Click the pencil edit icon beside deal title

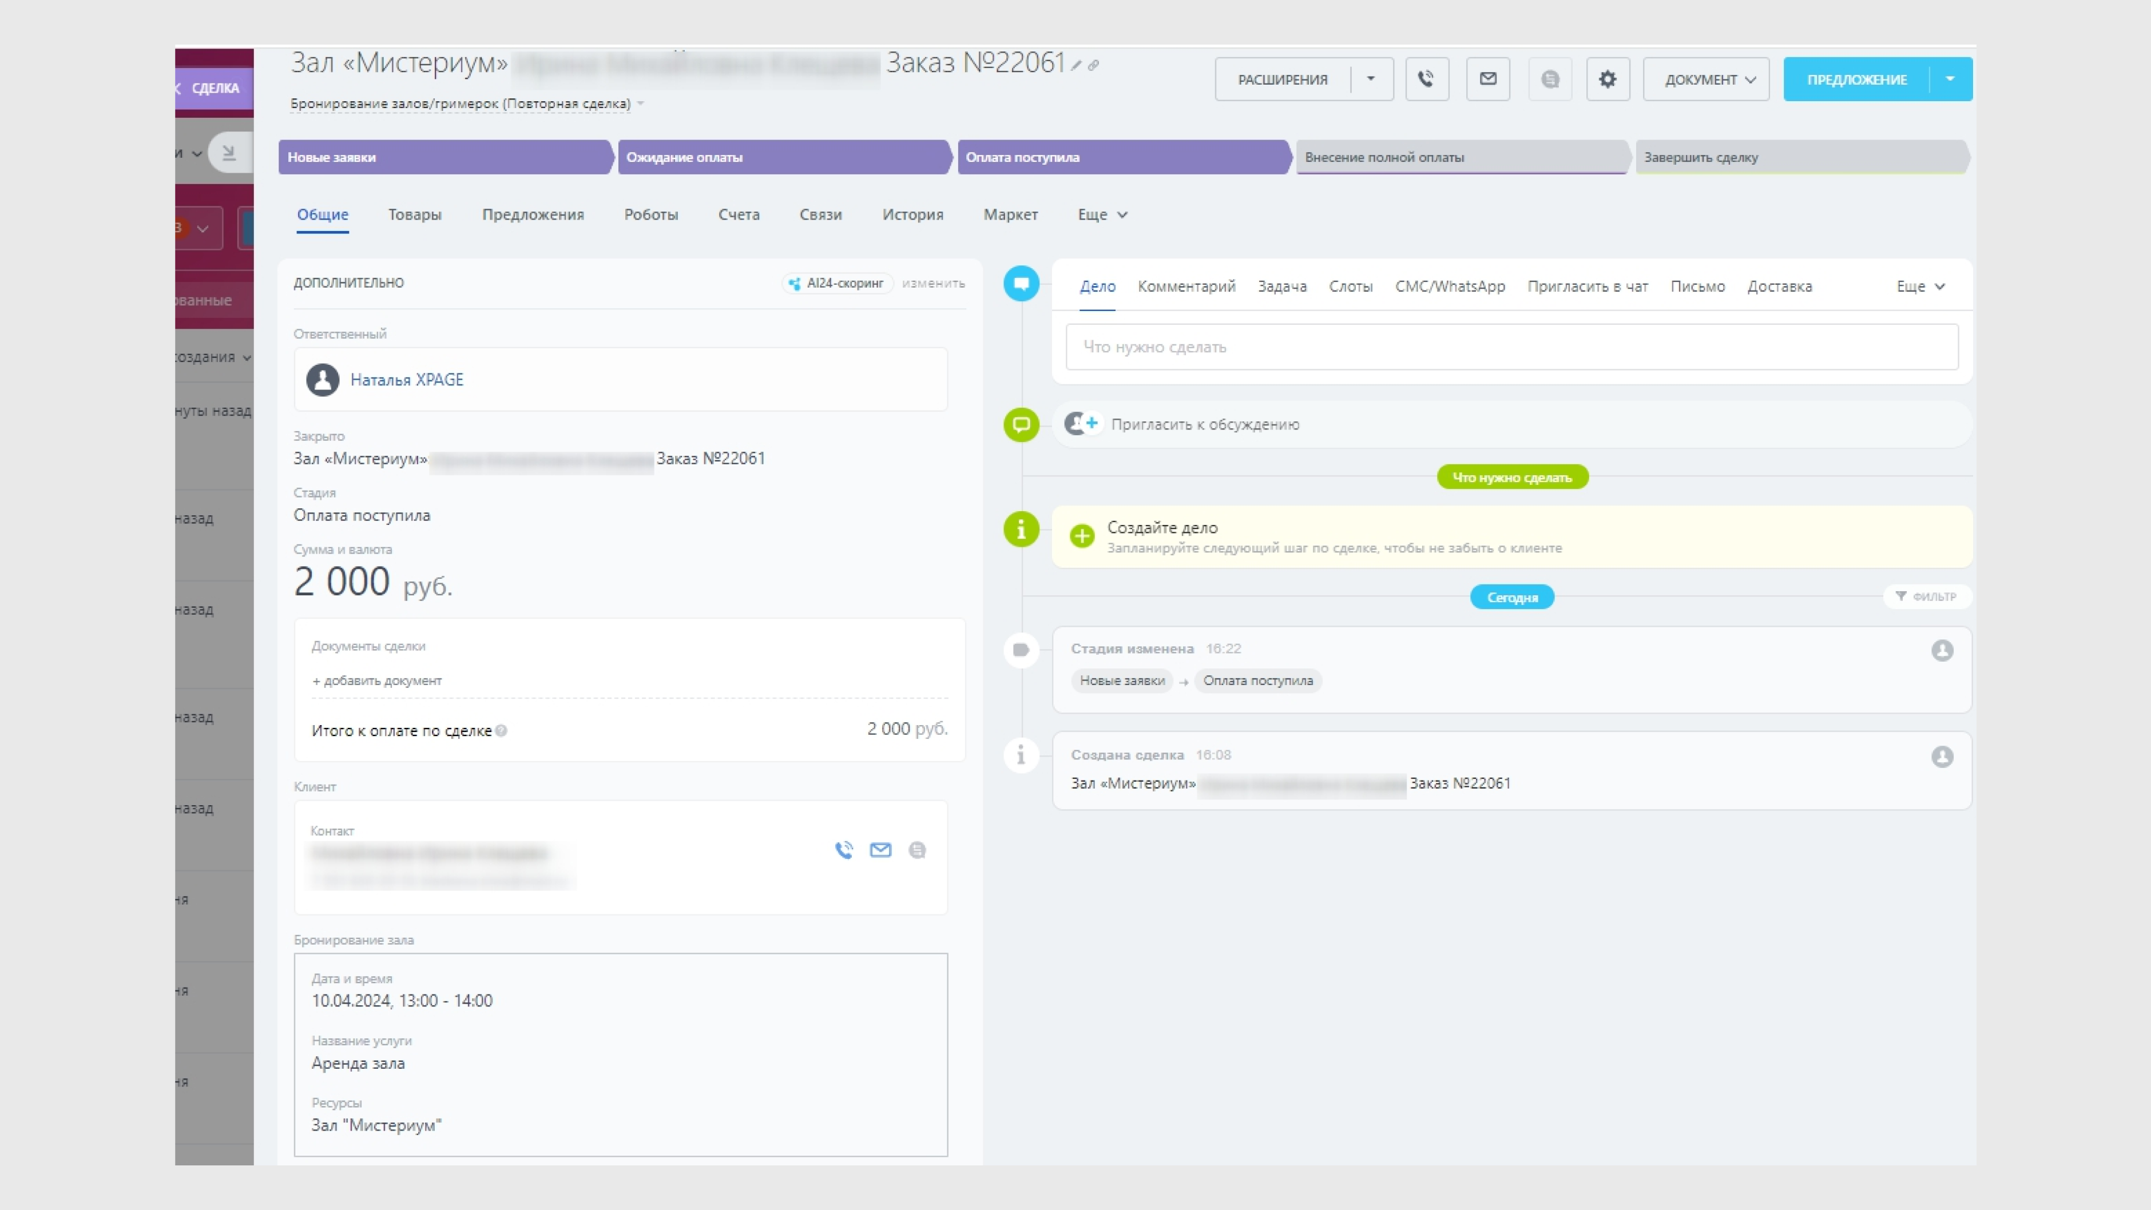(x=1076, y=65)
